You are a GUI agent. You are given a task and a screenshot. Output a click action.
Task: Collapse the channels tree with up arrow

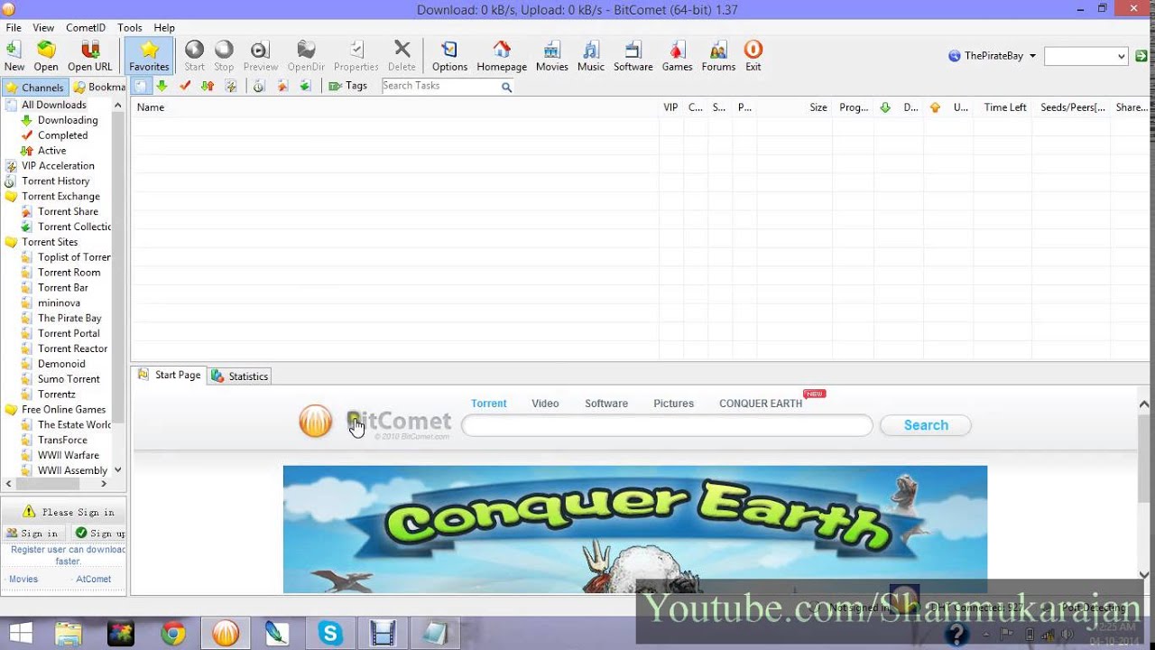pyautogui.click(x=117, y=106)
